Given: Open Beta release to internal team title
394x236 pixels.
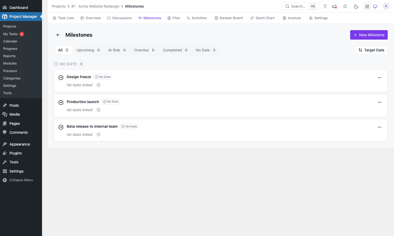Looking at the screenshot, I should point(92,126).
